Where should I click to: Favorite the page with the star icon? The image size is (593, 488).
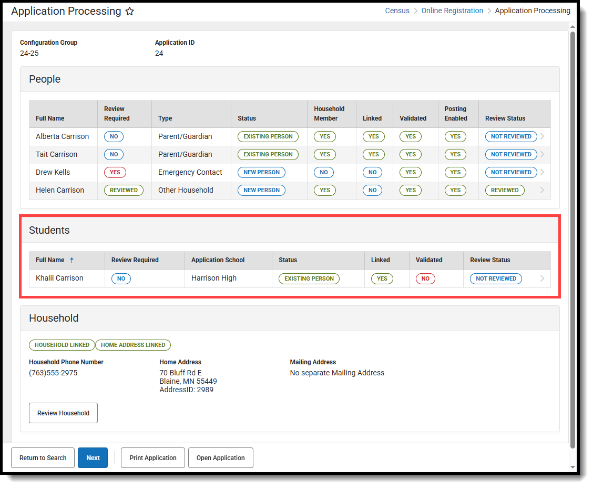coord(130,12)
